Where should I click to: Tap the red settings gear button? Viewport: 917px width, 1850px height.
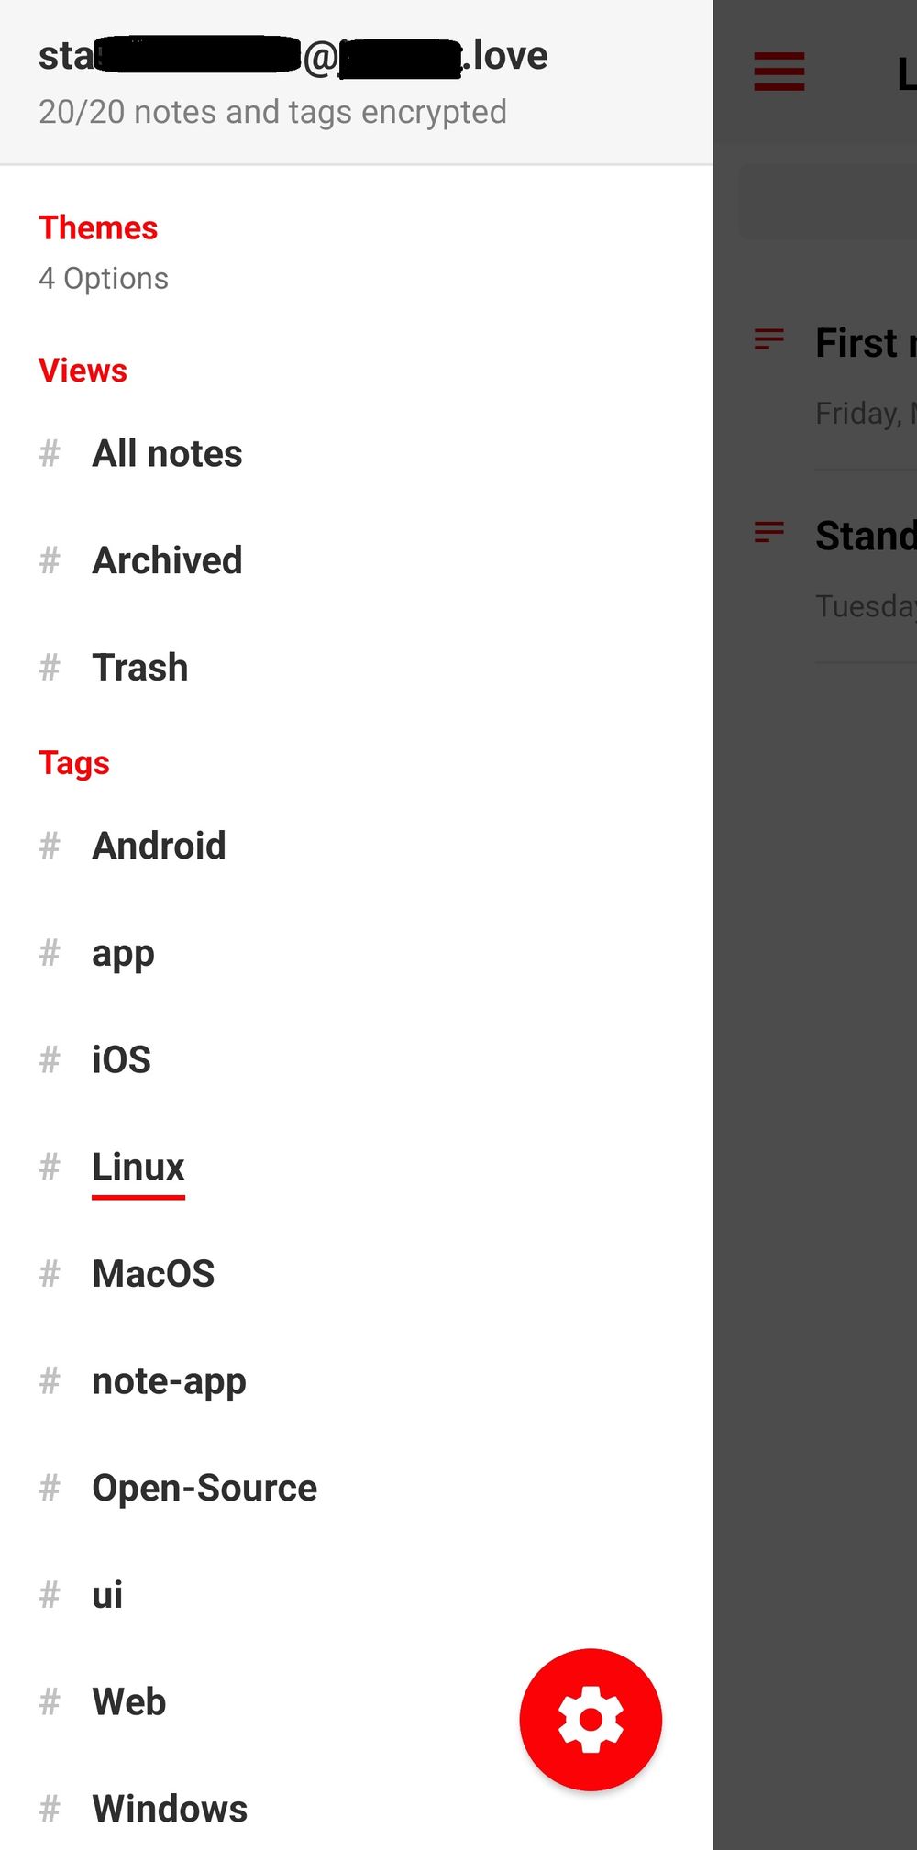coord(591,1719)
